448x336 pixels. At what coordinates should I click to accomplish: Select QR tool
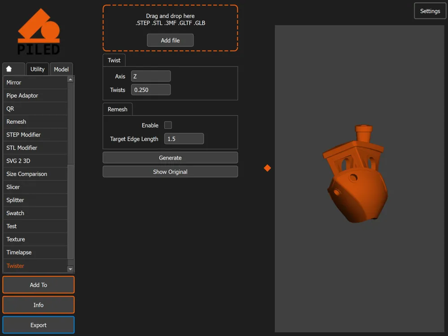click(35, 108)
